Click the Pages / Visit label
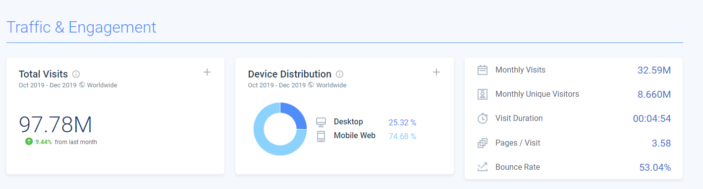Image resolution: width=703 pixels, height=189 pixels. pyautogui.click(x=518, y=143)
